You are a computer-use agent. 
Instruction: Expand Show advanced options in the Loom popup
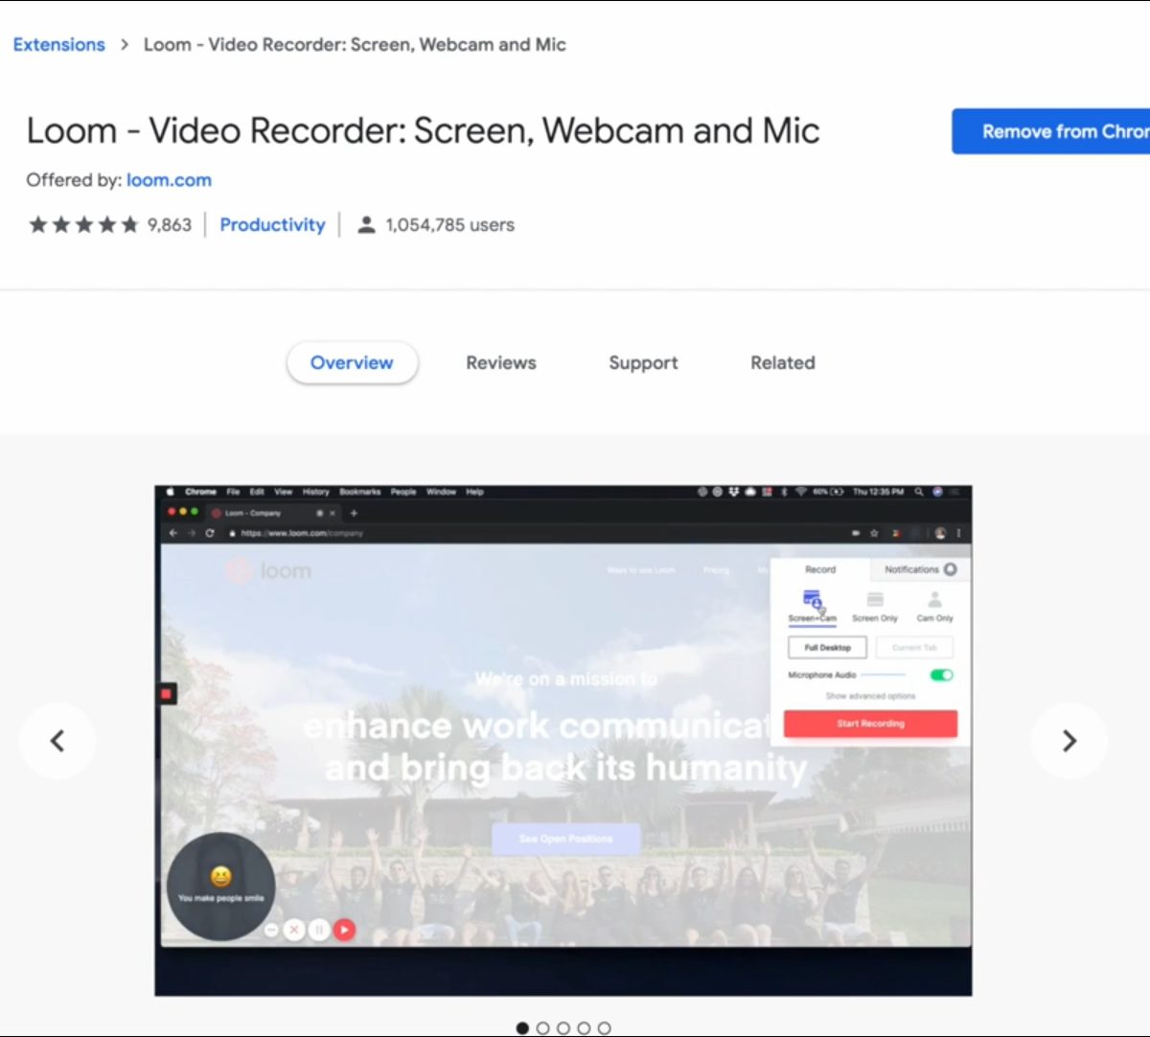coord(870,696)
